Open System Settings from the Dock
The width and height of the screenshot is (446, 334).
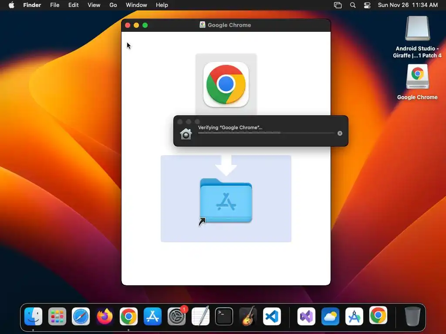(176, 316)
